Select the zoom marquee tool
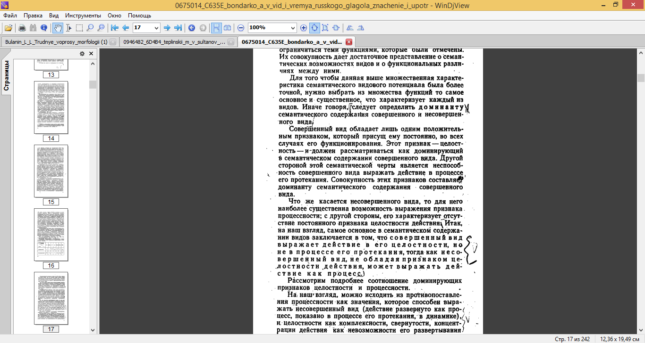The image size is (645, 343). (x=101, y=28)
